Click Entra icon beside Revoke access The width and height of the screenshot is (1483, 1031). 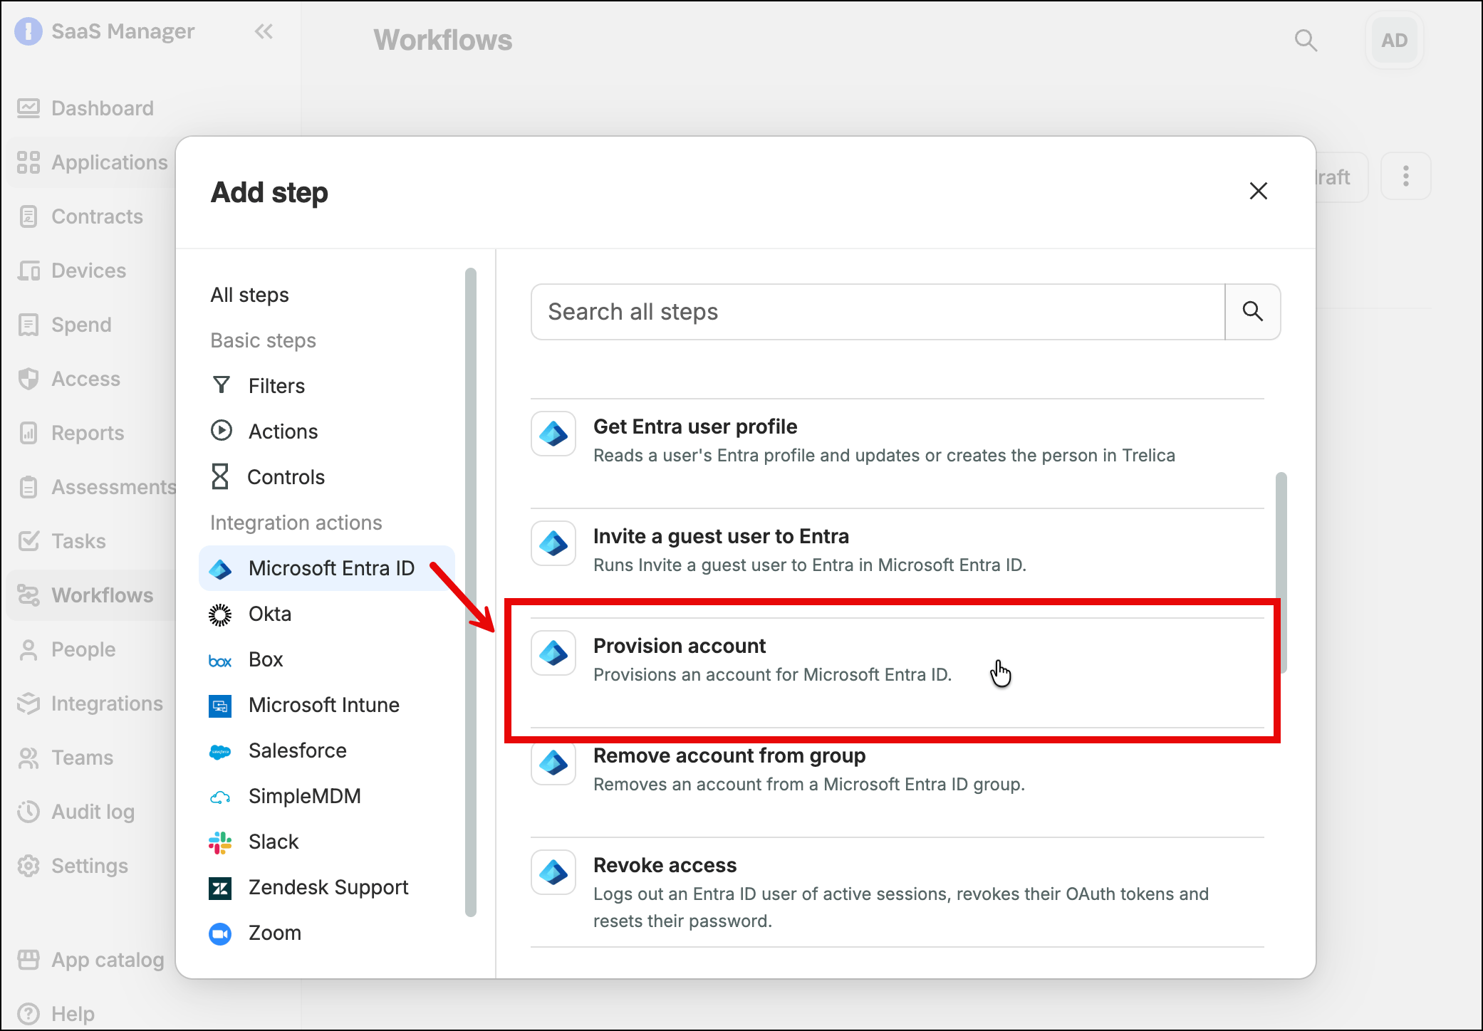pyautogui.click(x=553, y=872)
